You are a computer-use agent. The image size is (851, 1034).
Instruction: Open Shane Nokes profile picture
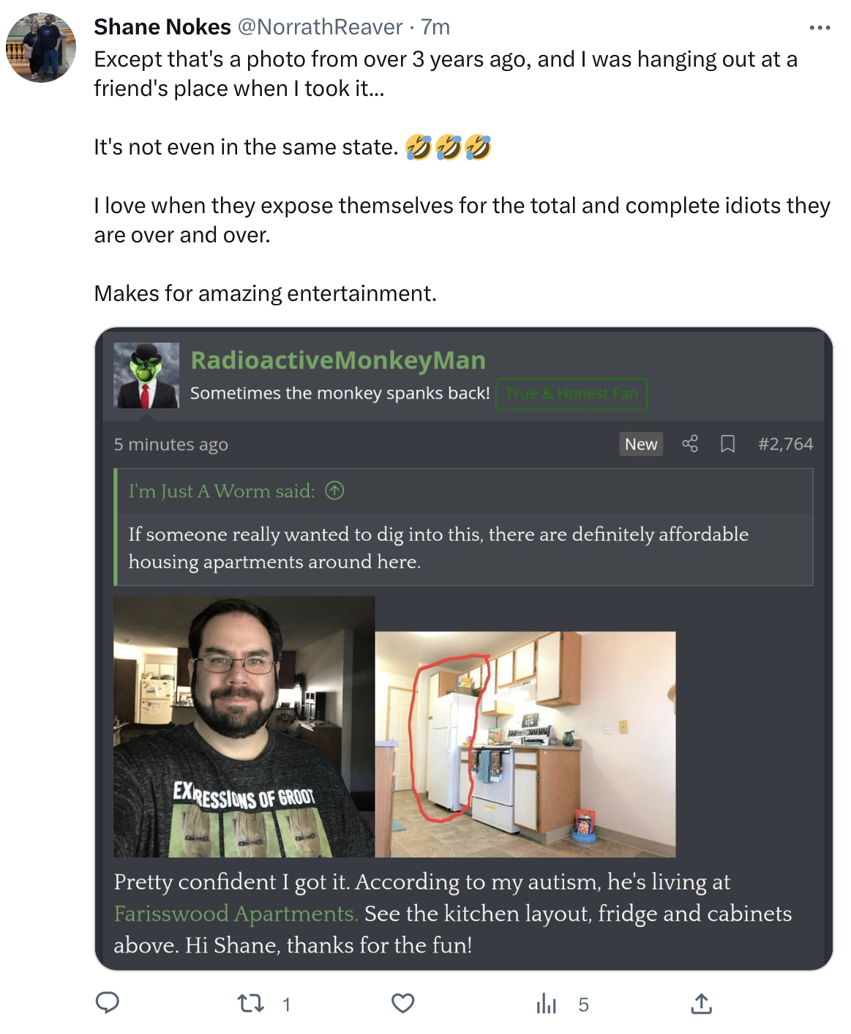coord(41,48)
